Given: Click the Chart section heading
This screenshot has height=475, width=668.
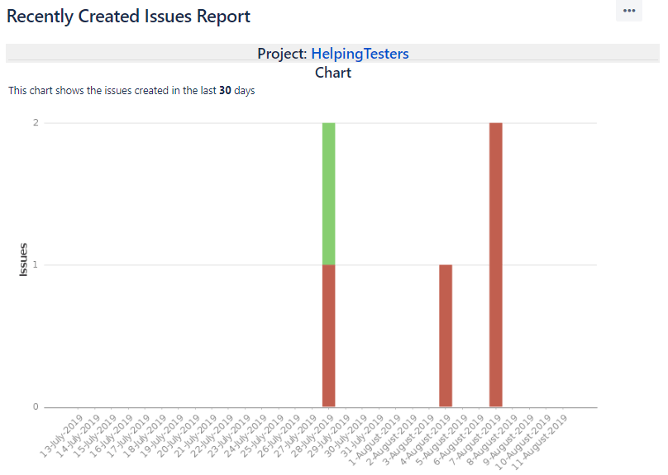Looking at the screenshot, I should coord(333,73).
